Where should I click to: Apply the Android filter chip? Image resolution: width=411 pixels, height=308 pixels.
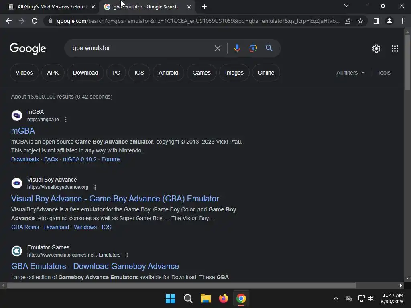point(168,73)
